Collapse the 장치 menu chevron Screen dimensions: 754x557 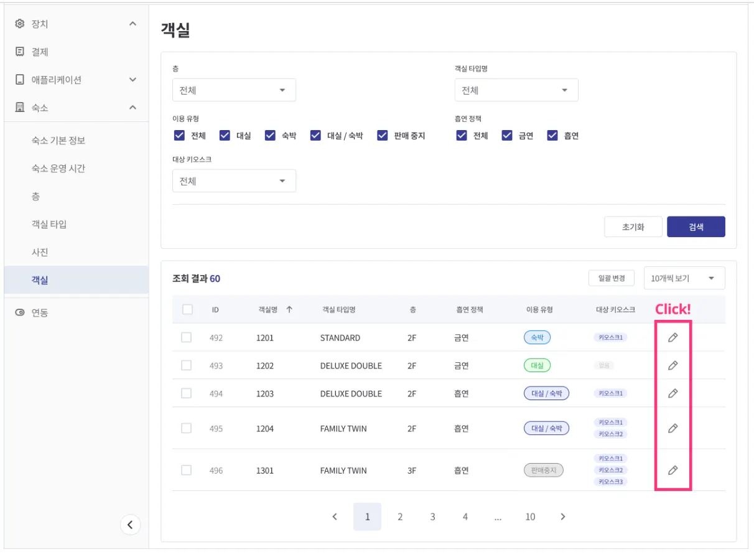click(133, 24)
